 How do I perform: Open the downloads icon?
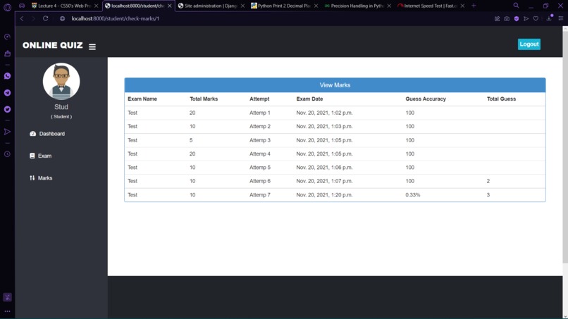point(549,18)
